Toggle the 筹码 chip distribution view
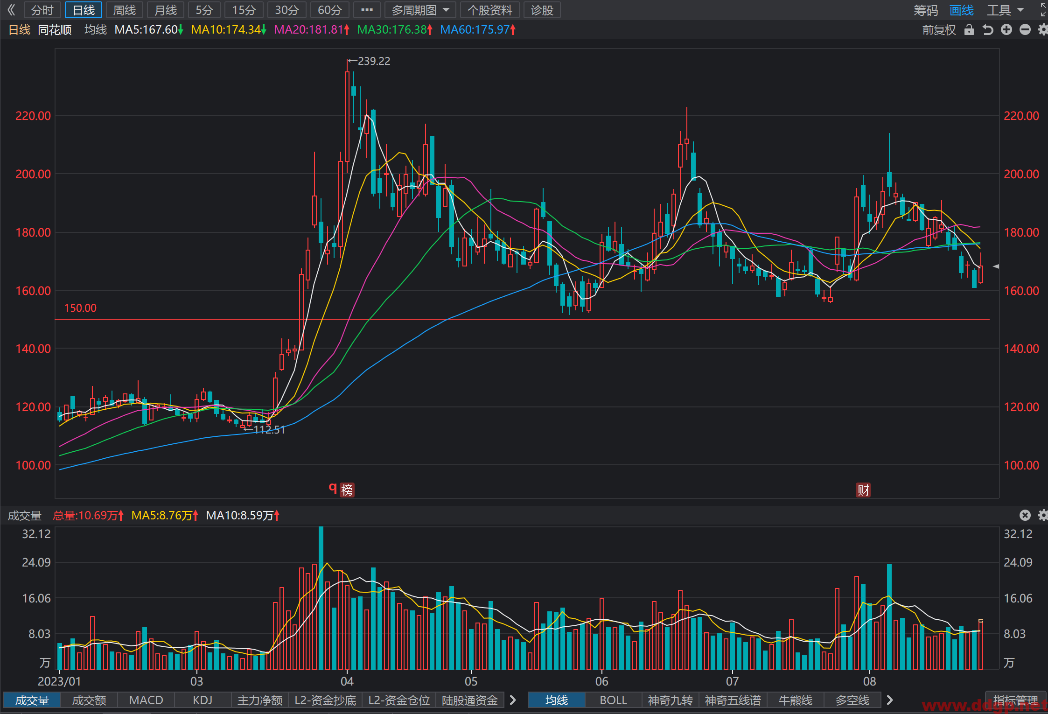The image size is (1048, 714). point(926,10)
